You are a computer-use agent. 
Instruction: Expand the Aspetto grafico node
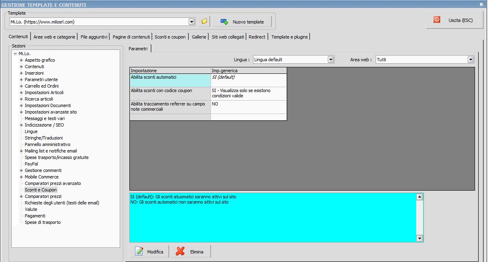pyautogui.click(x=21, y=60)
